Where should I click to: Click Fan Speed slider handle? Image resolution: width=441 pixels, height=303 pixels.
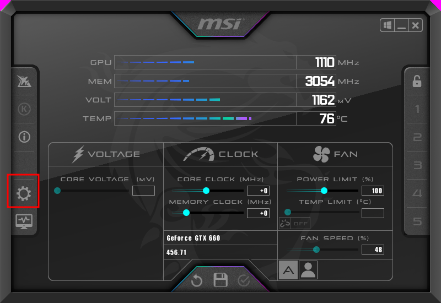[x=316, y=250]
